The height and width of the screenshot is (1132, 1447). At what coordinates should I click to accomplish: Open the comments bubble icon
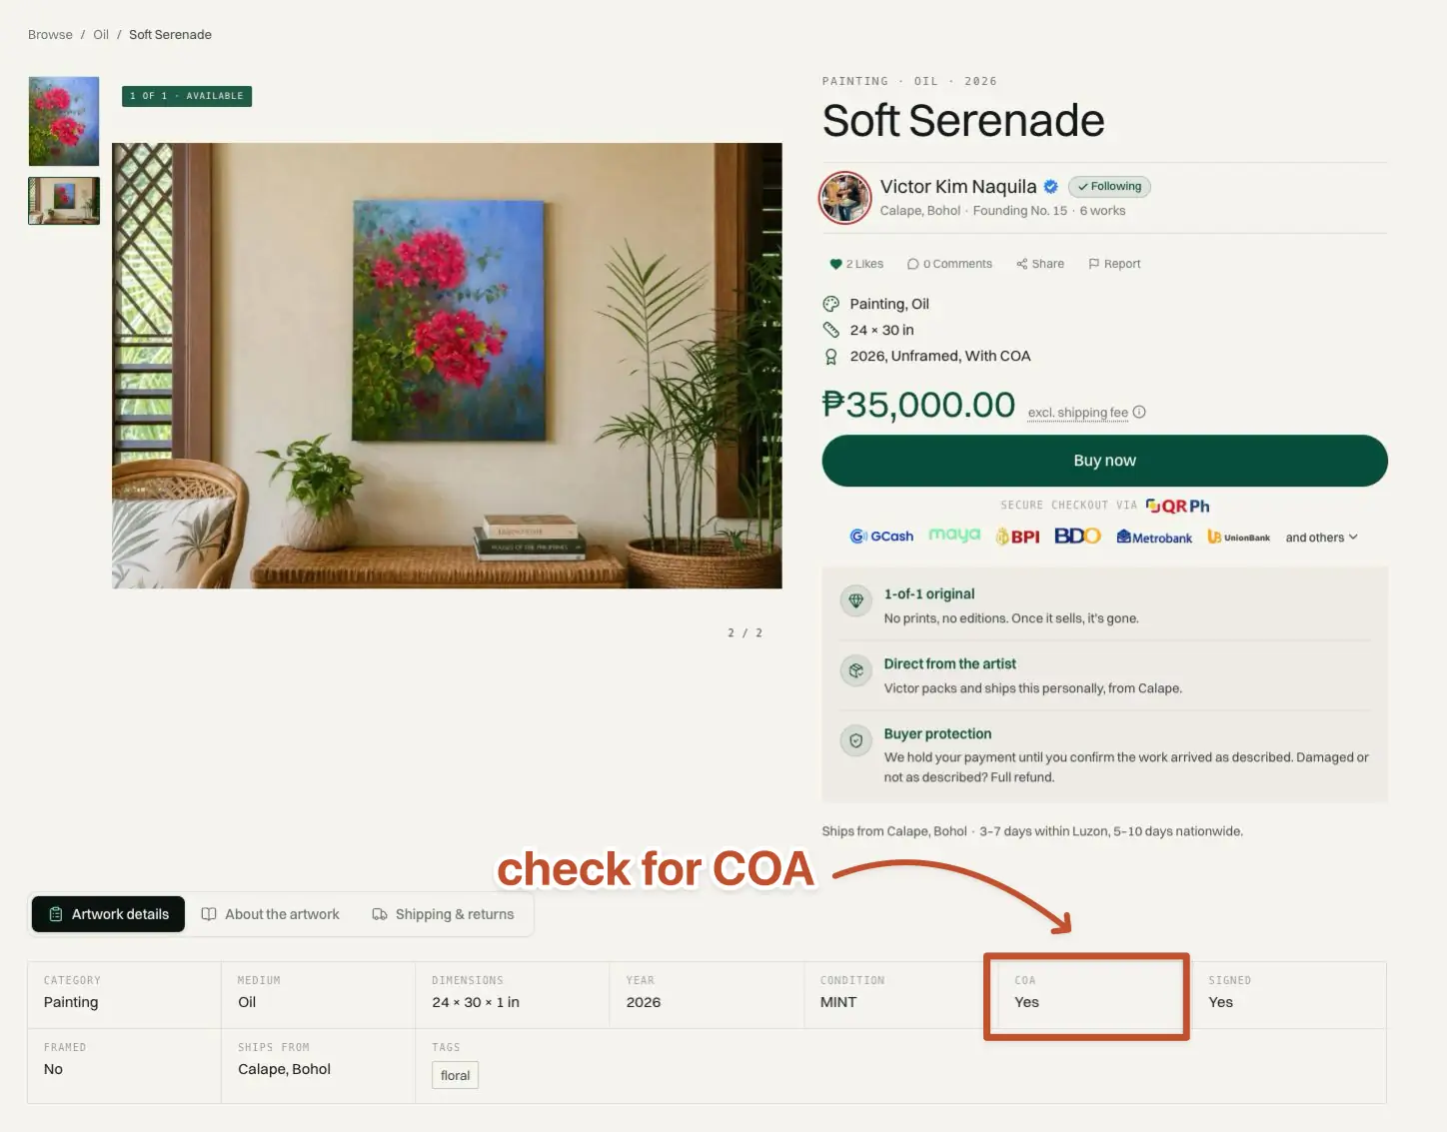(x=912, y=264)
